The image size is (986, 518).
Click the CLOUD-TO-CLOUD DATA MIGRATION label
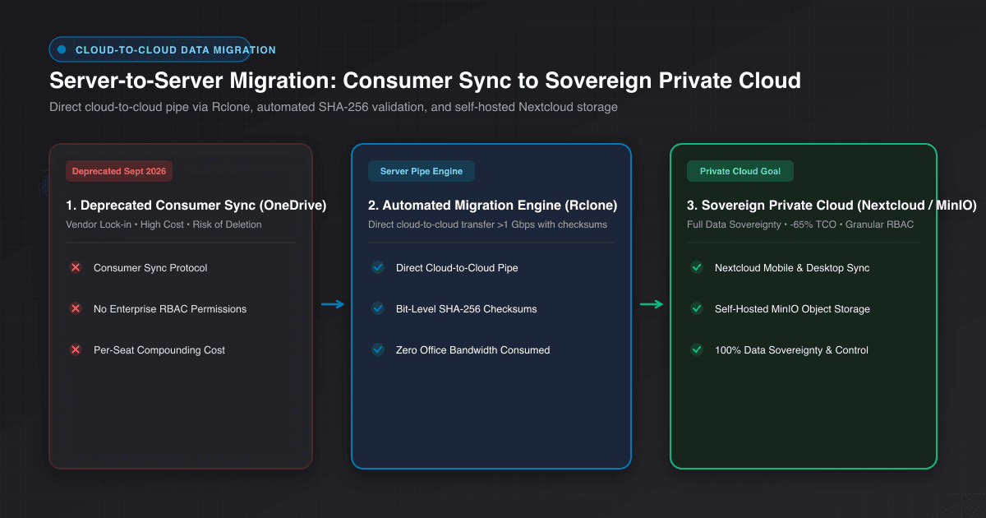[176, 50]
